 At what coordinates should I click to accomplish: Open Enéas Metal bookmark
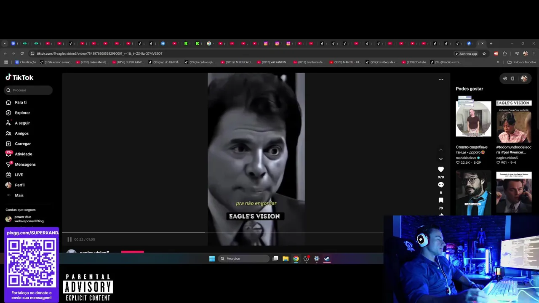coord(91,62)
